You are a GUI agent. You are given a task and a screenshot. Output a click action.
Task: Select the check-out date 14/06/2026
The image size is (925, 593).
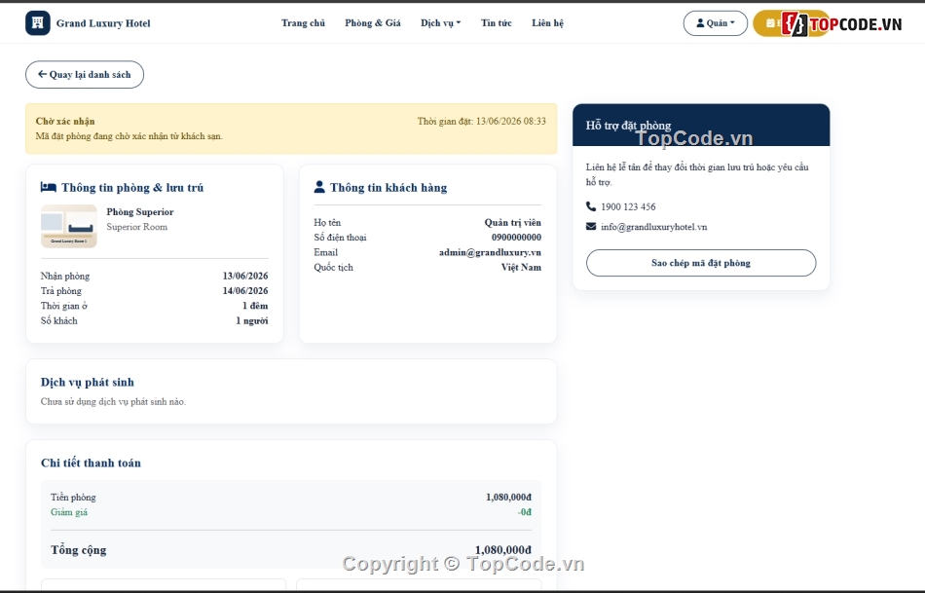coord(245,290)
